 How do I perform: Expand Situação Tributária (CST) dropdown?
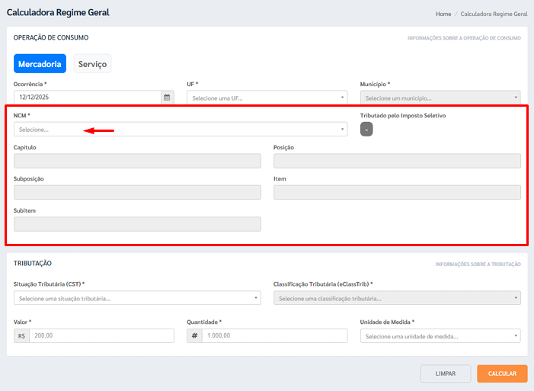(x=136, y=298)
